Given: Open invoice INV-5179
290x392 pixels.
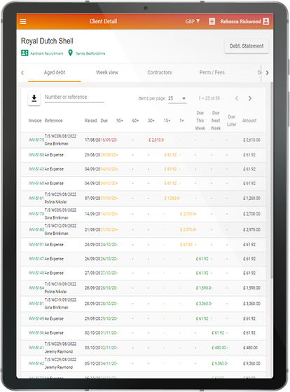Looking at the screenshot, I should coord(36,214).
